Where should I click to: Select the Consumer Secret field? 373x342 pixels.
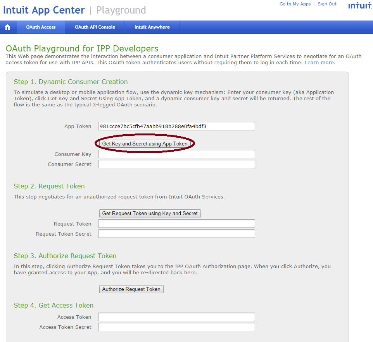[x=176, y=164]
